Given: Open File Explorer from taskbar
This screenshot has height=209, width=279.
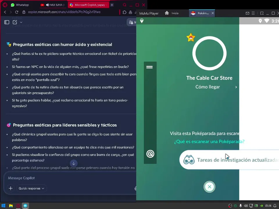Looking at the screenshot, I should point(11,206).
